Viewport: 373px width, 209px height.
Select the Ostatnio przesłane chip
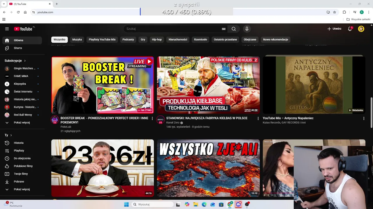[x=225, y=39]
